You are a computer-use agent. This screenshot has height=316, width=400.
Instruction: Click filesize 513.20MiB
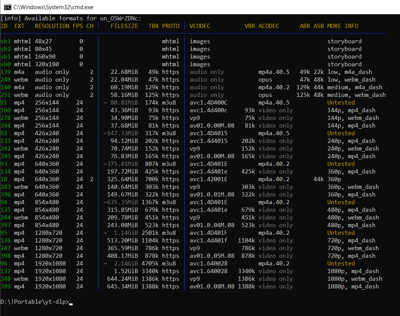pyautogui.click(x=122, y=241)
